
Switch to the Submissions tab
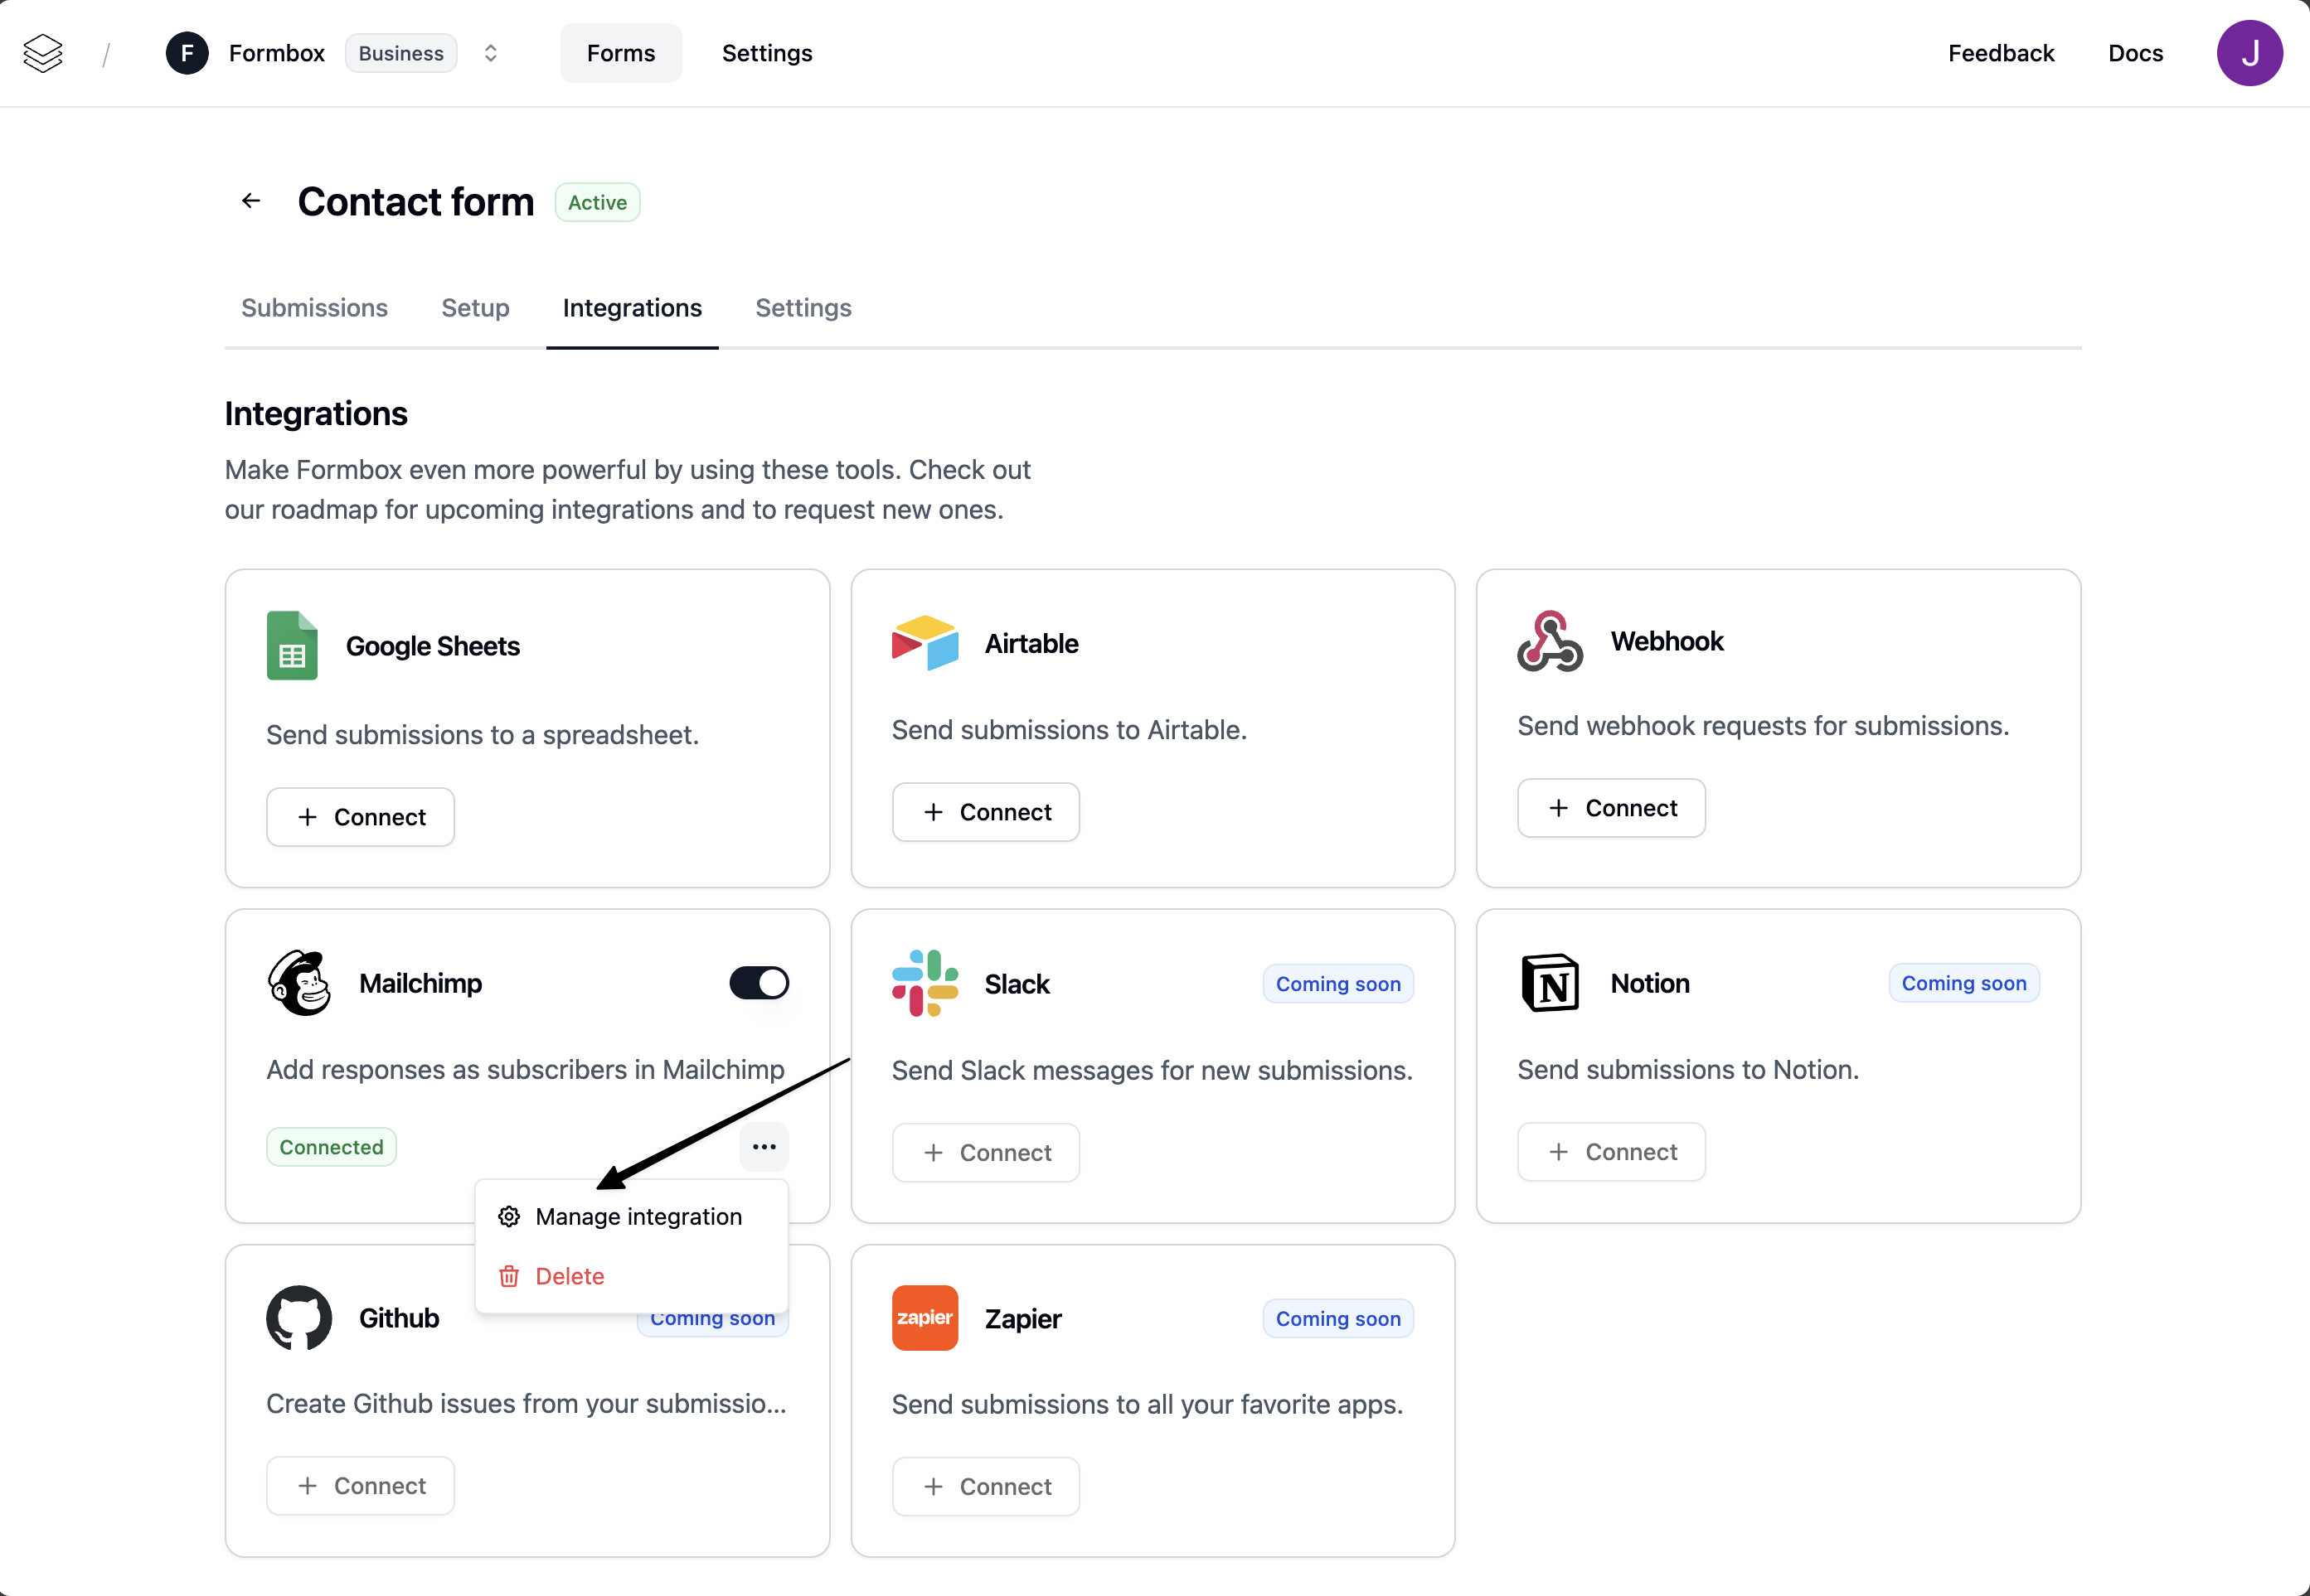pos(314,308)
